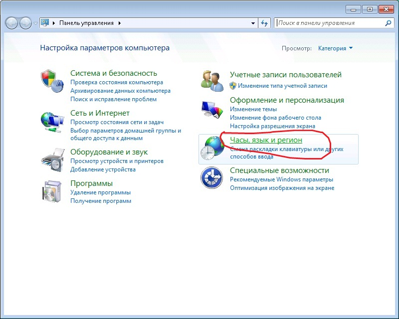Click Архивирование данных компьютера link
This screenshot has height=319, width=399.
tap(120, 91)
